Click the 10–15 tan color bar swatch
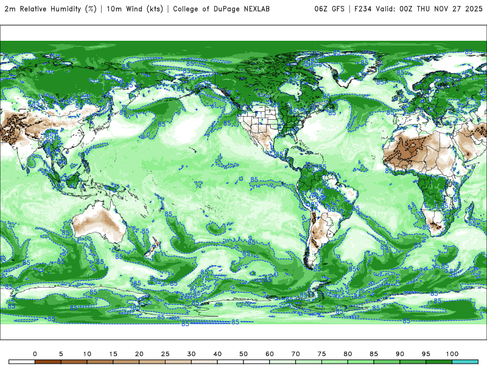487x365 pixels. [100, 362]
